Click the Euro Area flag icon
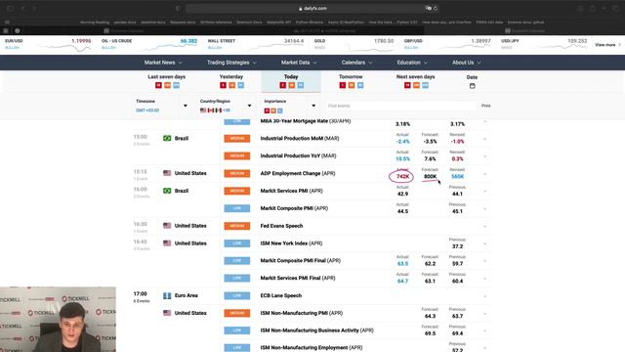Viewport: 625px width, 352px height. click(167, 295)
